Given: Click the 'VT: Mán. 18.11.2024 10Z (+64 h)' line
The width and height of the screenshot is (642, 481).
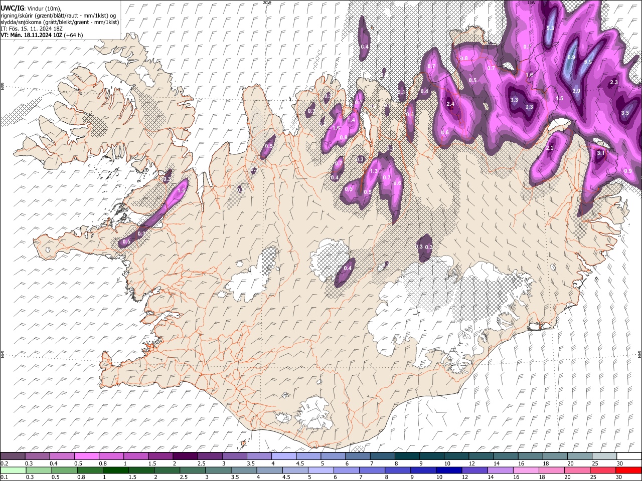Looking at the screenshot, I should tap(42, 35).
